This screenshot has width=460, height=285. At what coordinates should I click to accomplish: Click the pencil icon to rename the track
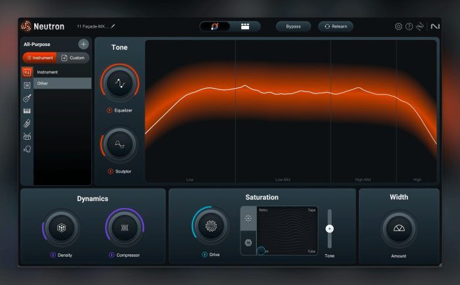pos(112,26)
